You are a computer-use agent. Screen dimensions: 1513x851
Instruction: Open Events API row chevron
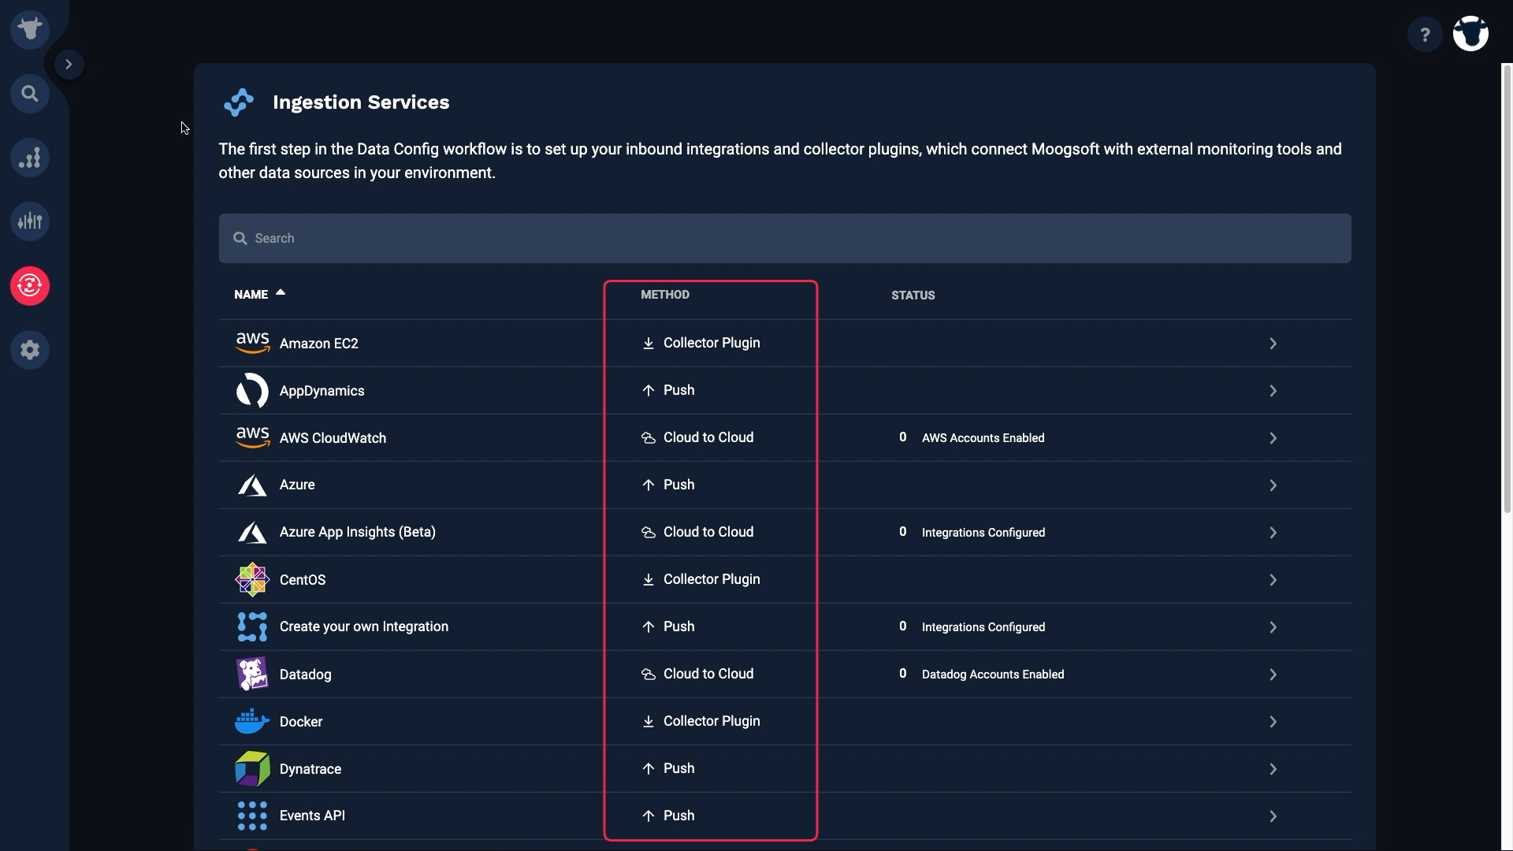click(1273, 816)
